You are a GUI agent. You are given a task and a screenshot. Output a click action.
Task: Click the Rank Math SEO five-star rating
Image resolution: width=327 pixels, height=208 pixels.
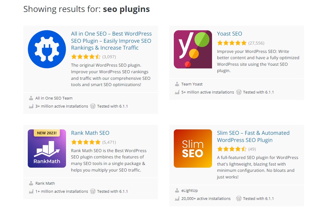[86, 142]
